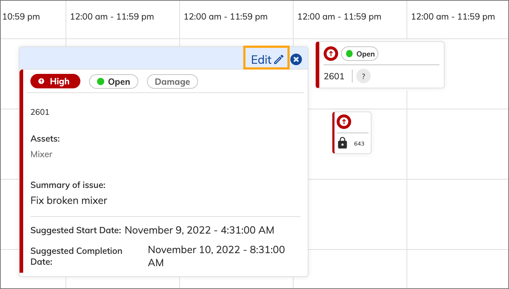Click the green status dot in popup's Open badge
Screen dimensions: 509x289
(x=101, y=82)
